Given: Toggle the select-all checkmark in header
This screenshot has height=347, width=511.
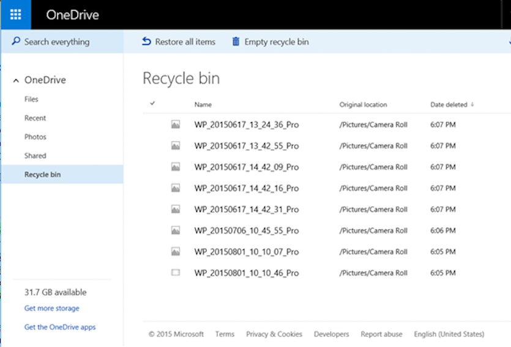Looking at the screenshot, I should click(152, 103).
